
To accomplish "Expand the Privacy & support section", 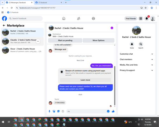I will click(136, 70).
